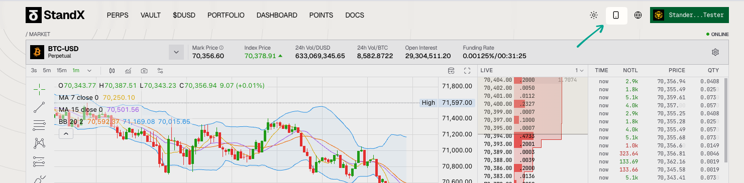The image size is (744, 183).
Task: Select the trend line drawing tool
Action: [39, 107]
